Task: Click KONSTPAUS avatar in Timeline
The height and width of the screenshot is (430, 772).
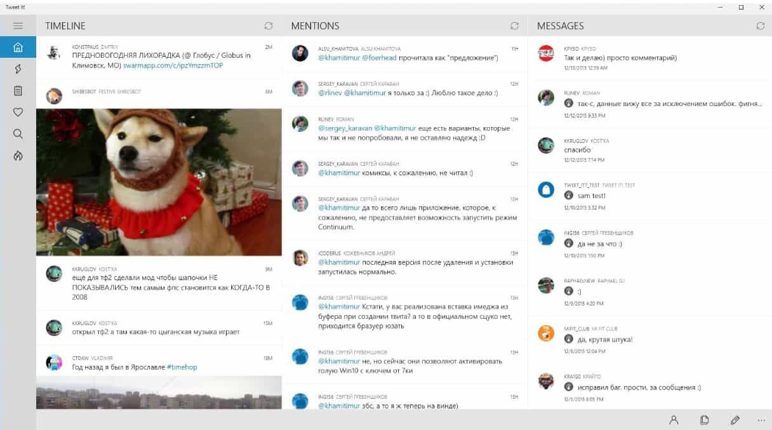Action: (54, 53)
